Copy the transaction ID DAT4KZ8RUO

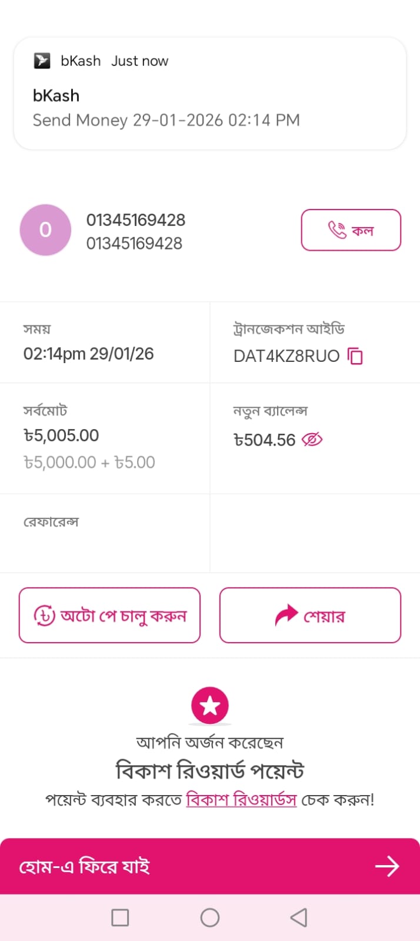pos(355,356)
